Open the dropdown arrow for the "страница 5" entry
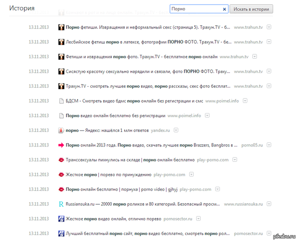This screenshot has width=298, height=242. click(x=269, y=27)
